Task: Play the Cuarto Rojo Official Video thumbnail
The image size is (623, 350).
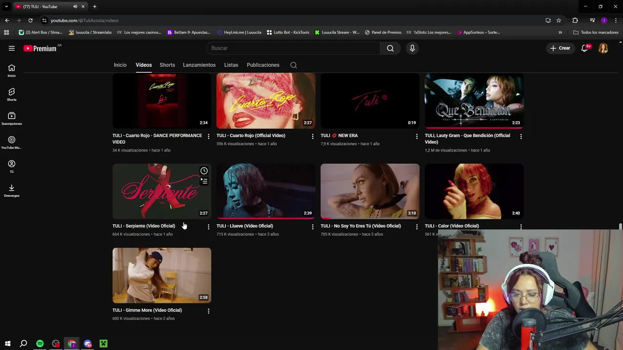Action: coord(266,101)
